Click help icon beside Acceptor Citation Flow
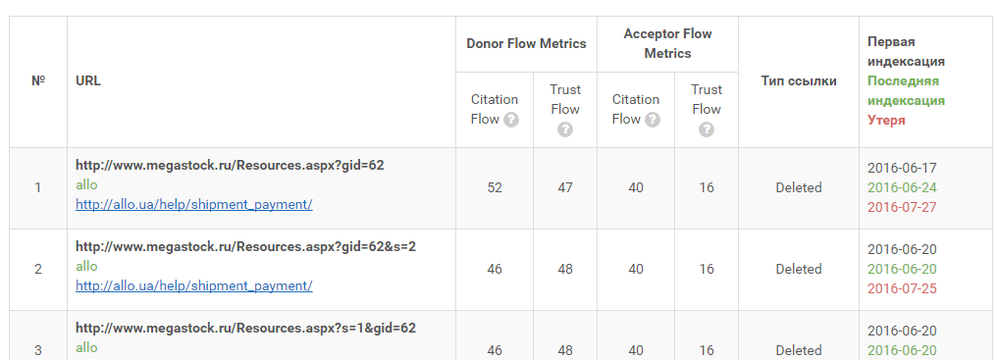The height and width of the screenshot is (360, 998). click(653, 120)
